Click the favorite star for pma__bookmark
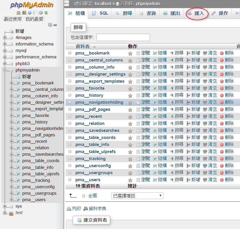 point(130,53)
